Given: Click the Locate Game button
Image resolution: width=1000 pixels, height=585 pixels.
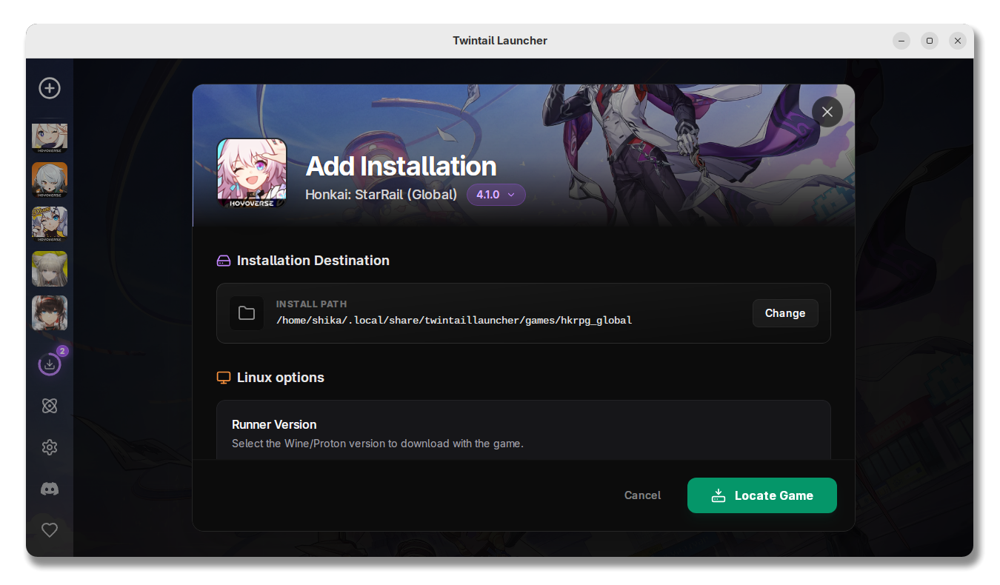Looking at the screenshot, I should (x=762, y=495).
